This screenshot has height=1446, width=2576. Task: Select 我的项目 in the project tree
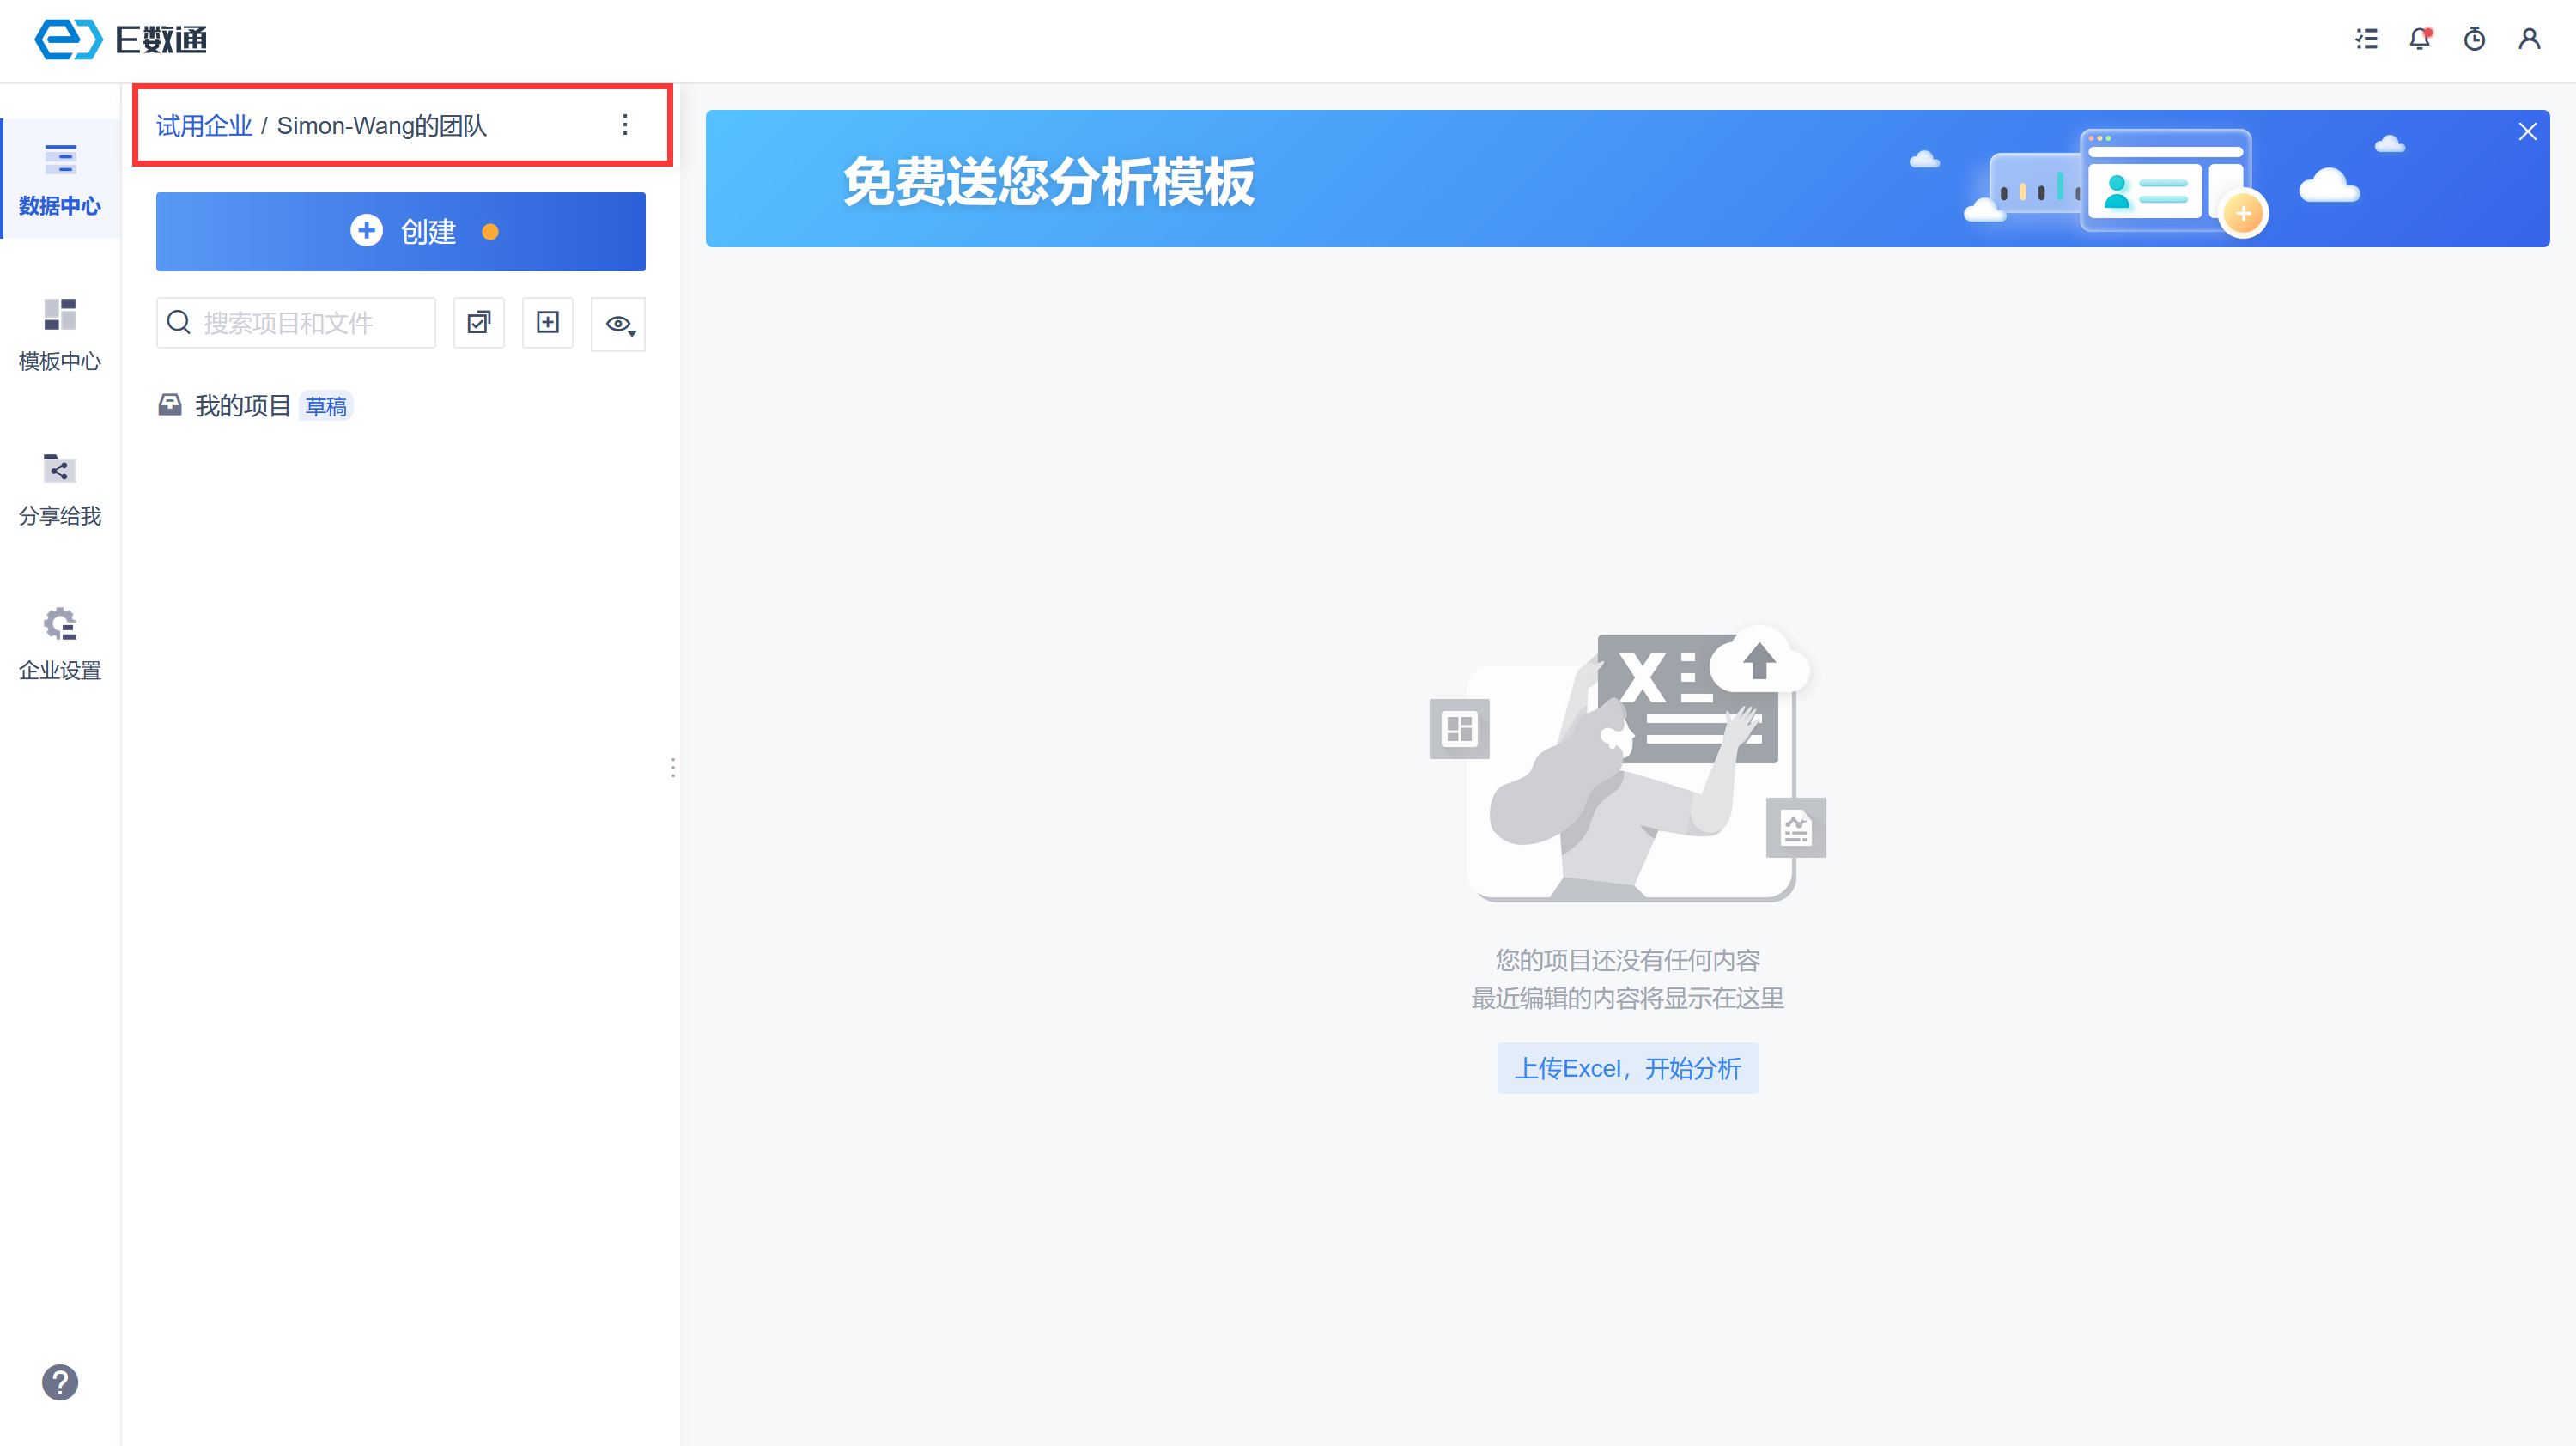[x=243, y=406]
